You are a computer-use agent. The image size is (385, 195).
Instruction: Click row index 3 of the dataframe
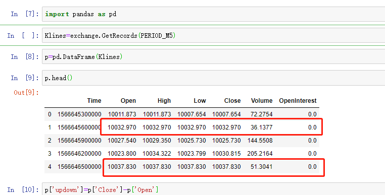coord(50,154)
